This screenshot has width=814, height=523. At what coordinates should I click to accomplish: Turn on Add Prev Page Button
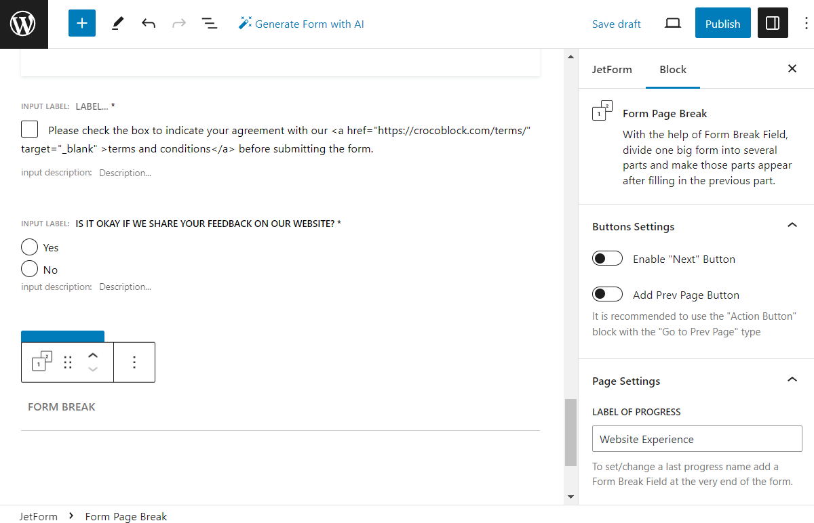click(607, 293)
